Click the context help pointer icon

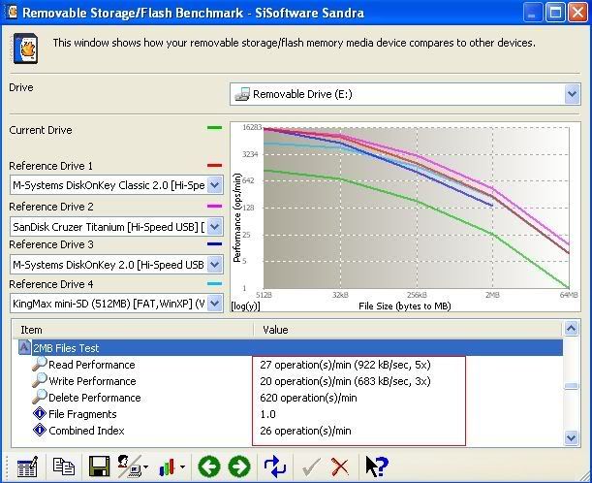pyautogui.click(x=376, y=467)
